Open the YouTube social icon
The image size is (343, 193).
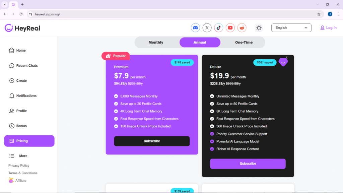pos(230,28)
